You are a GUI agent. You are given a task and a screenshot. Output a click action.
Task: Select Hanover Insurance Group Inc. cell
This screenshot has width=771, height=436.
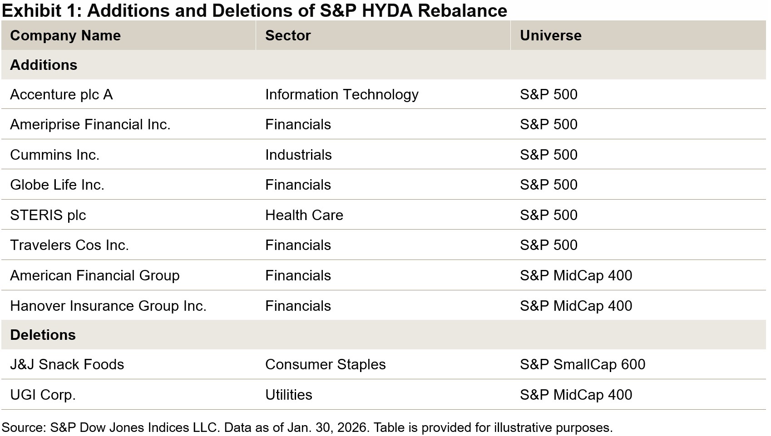[108, 306]
